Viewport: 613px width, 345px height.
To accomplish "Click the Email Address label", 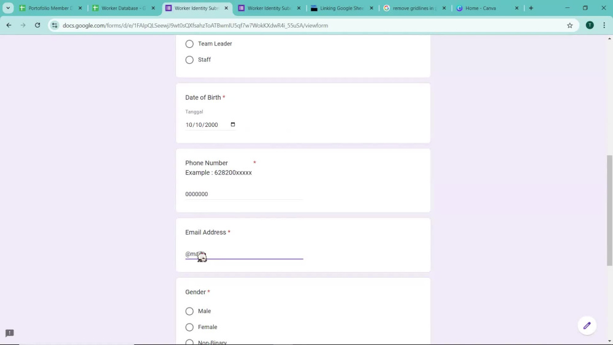I will [205, 232].
